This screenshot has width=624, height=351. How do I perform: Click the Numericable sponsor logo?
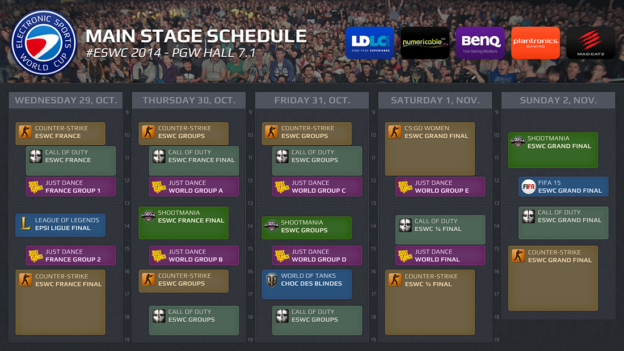[425, 43]
